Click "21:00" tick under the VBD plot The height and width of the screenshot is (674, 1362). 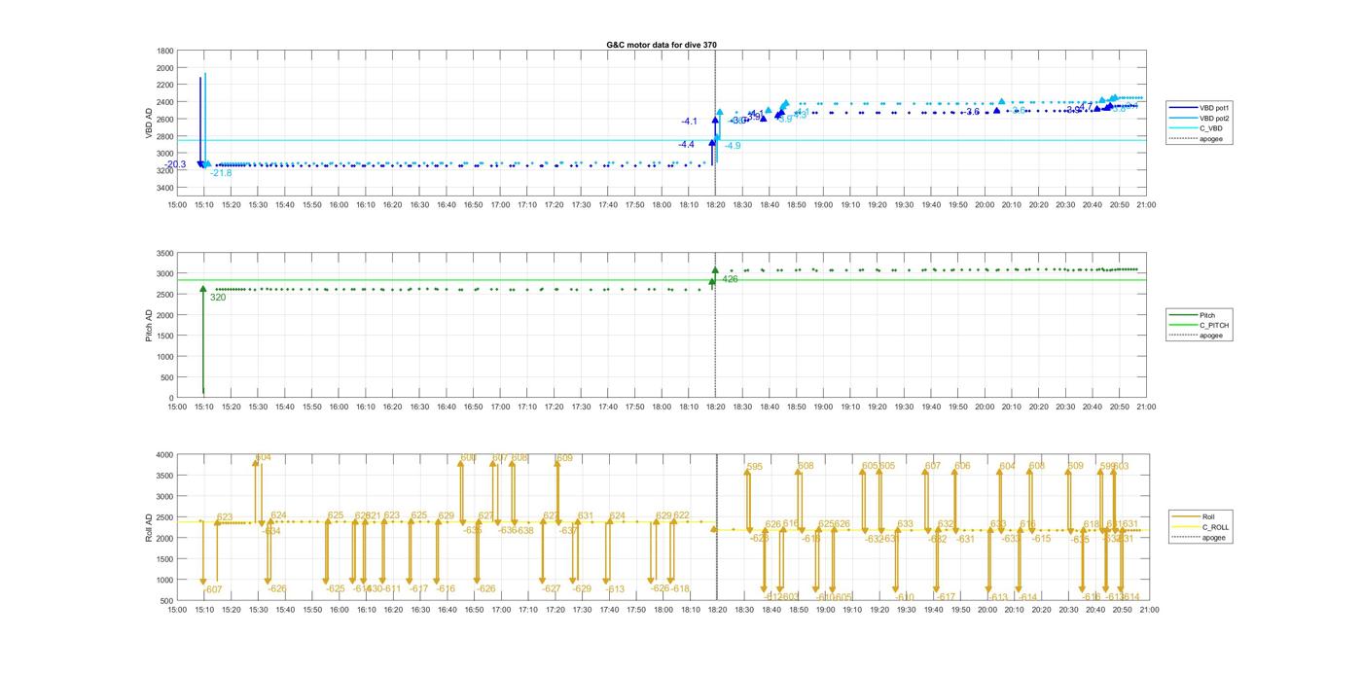tap(1146, 205)
